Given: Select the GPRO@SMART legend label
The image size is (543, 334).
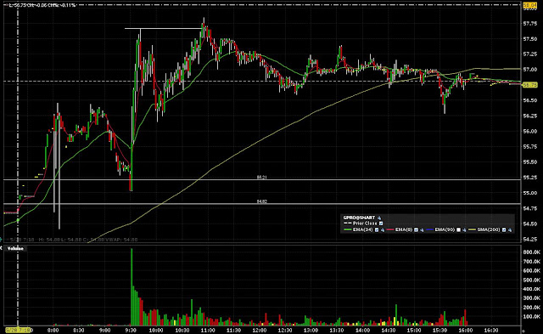Looking at the screenshot, I should [x=359, y=218].
